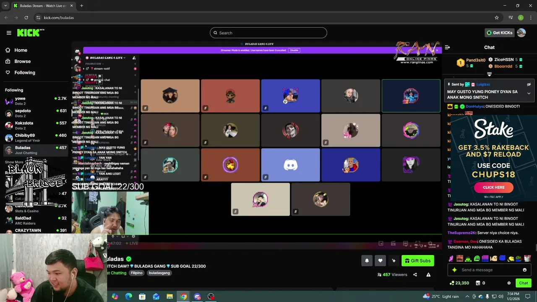Open Windows notification center
The image size is (537, 302).
click(x=528, y=297)
